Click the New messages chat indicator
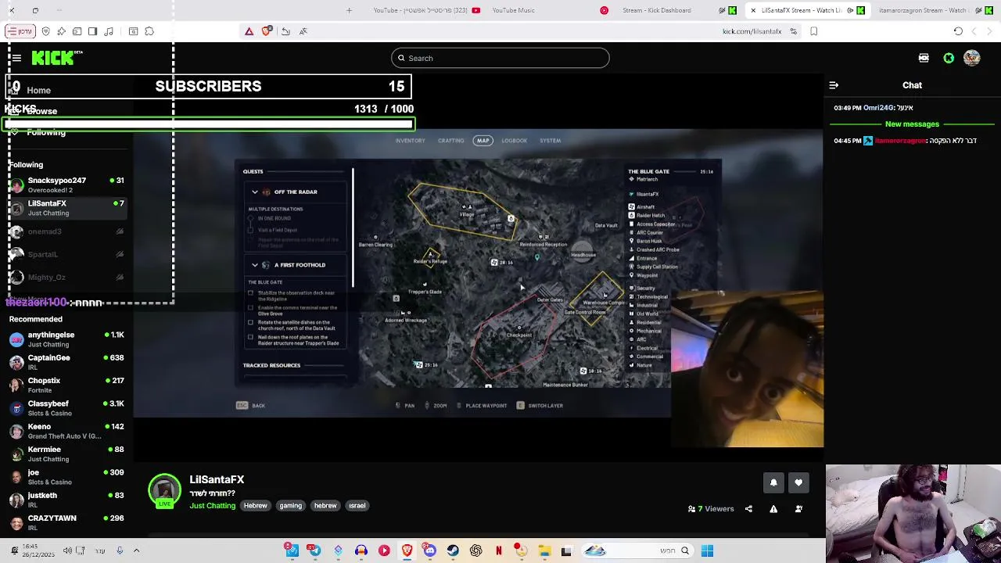The width and height of the screenshot is (1001, 563). tap(912, 124)
